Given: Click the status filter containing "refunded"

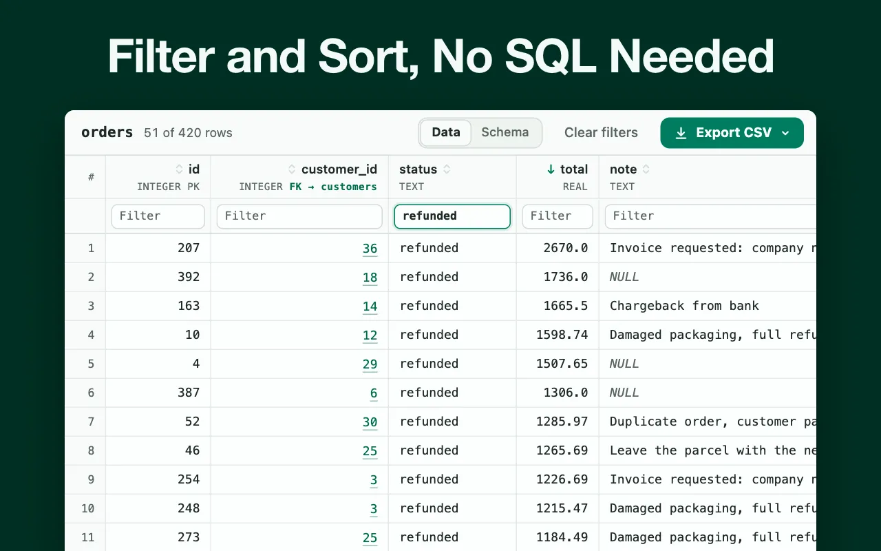Looking at the screenshot, I should [452, 216].
